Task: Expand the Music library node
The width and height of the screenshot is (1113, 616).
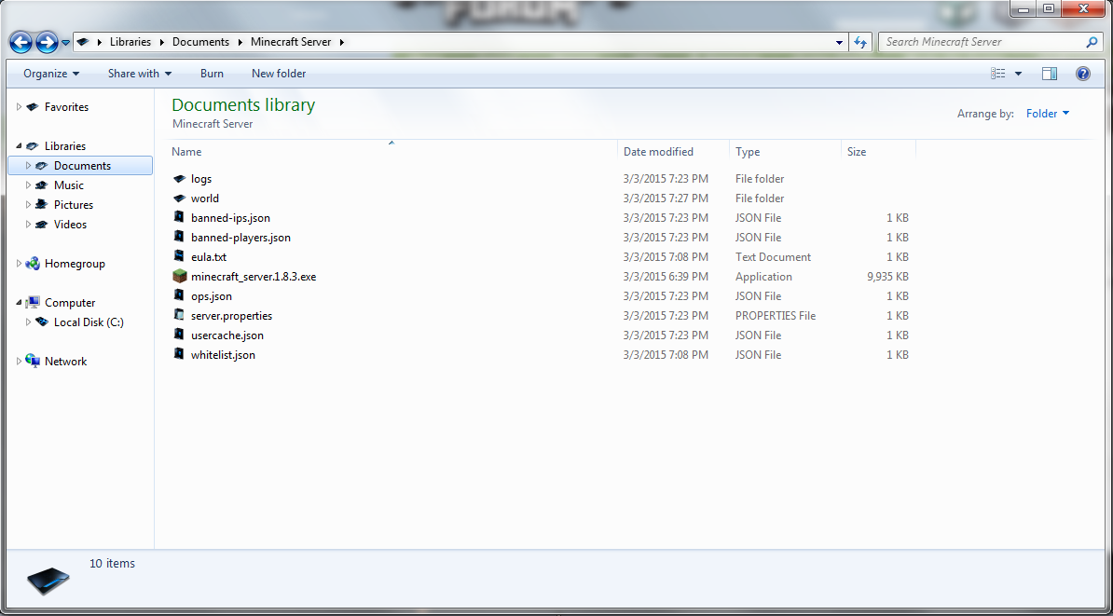Action: point(28,185)
